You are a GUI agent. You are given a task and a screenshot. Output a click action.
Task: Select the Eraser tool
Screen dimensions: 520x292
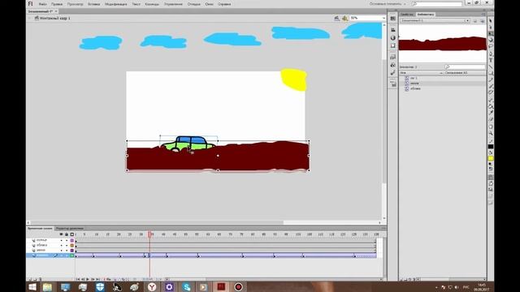(x=491, y=120)
